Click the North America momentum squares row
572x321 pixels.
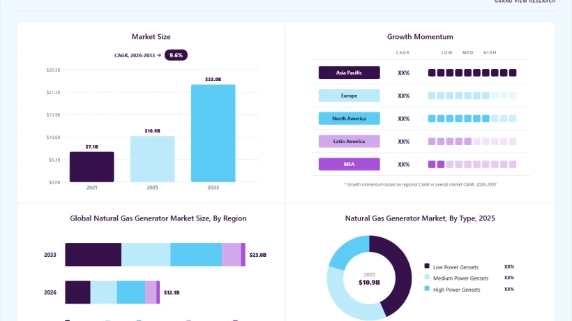click(472, 119)
